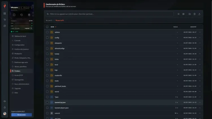Open the user avatar profile
Image resolution: width=212 pixels, height=119 pixels.
(5, 114)
